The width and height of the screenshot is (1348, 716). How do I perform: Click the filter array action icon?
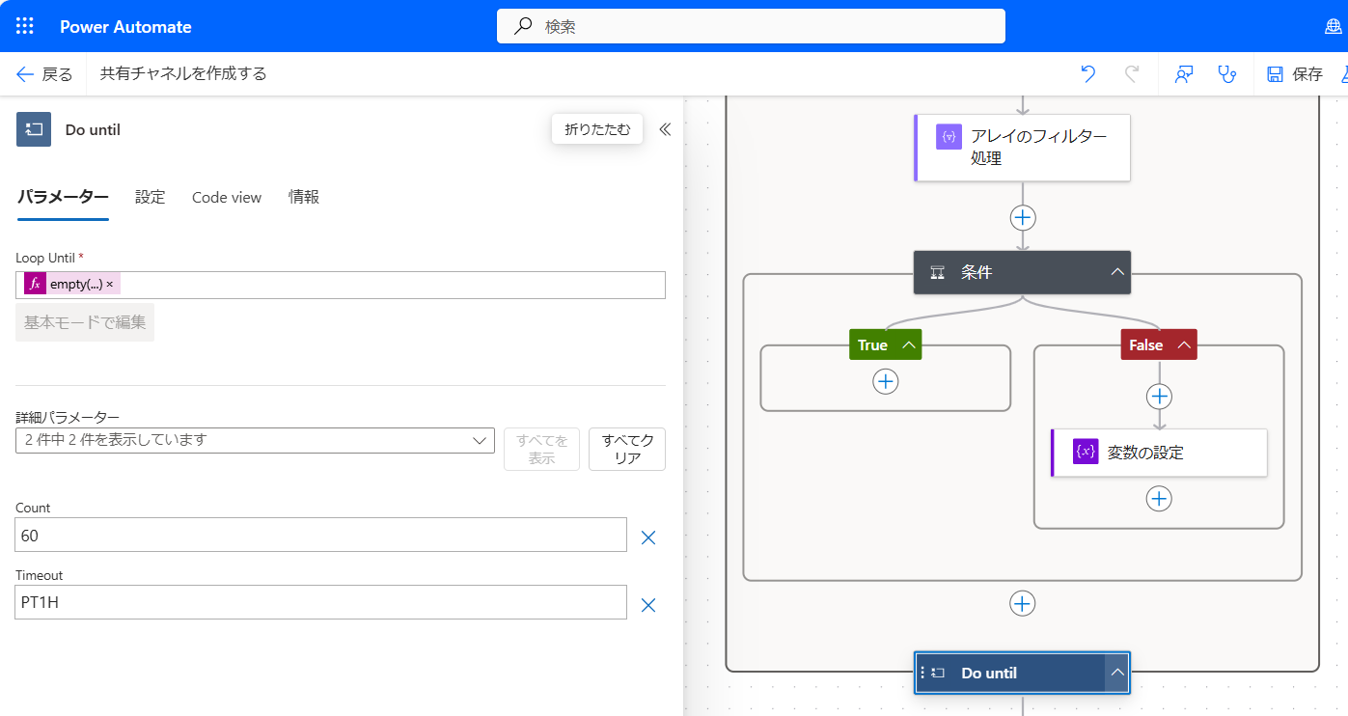(949, 137)
